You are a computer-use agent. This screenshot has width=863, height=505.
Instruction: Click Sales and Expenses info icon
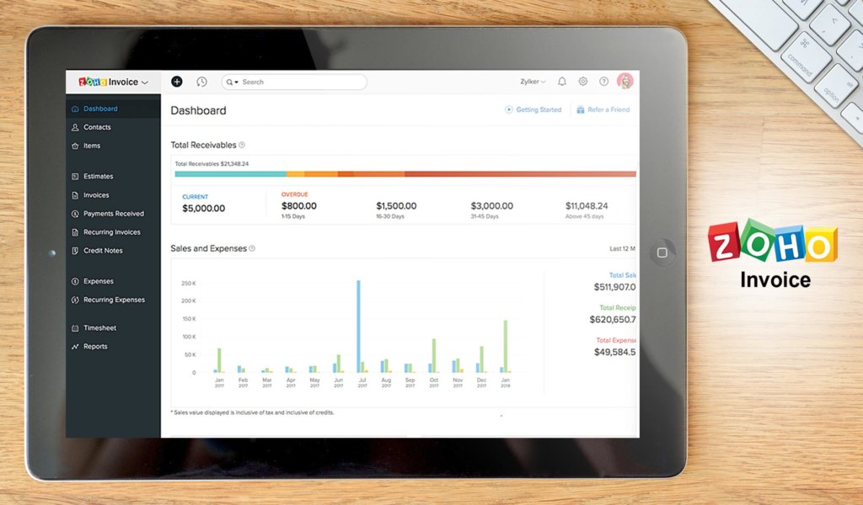pyautogui.click(x=252, y=249)
